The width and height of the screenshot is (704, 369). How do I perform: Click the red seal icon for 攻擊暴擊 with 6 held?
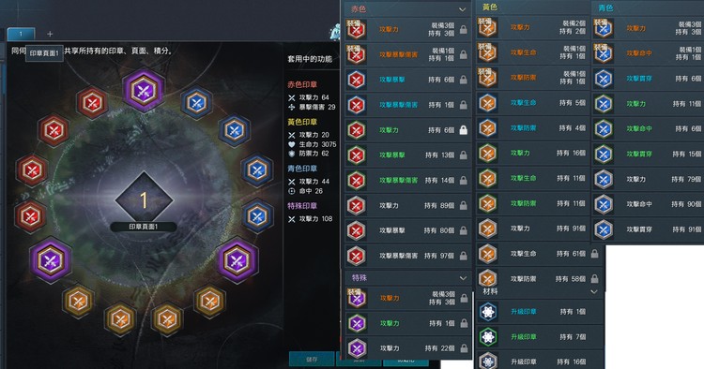click(357, 80)
